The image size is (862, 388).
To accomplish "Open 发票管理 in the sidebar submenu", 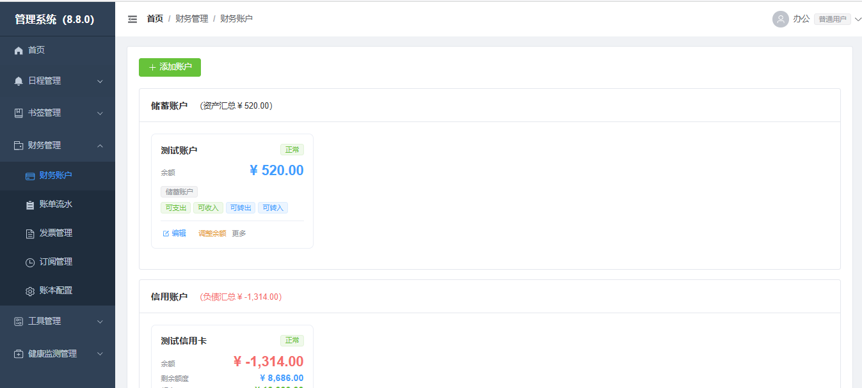I will (x=58, y=233).
